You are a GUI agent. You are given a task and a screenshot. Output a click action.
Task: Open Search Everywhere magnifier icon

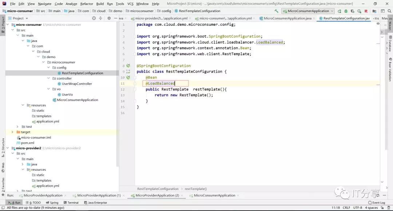(389, 11)
